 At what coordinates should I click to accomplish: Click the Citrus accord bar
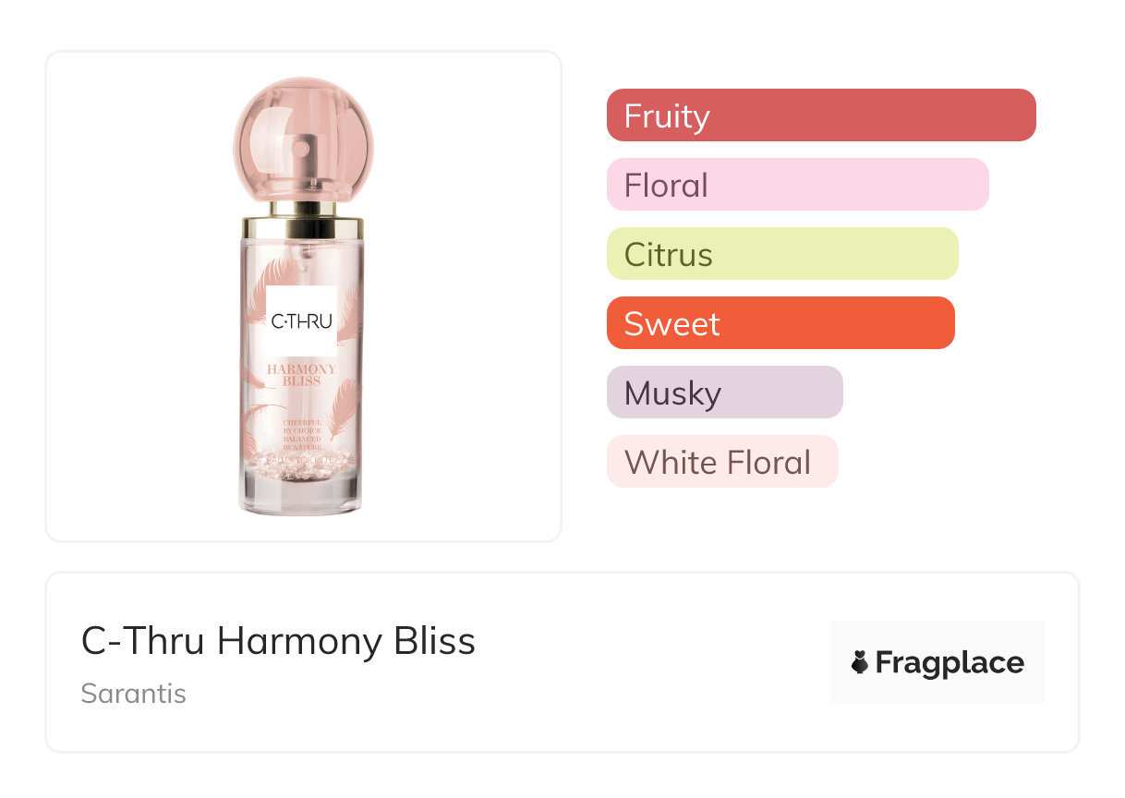[x=782, y=254]
